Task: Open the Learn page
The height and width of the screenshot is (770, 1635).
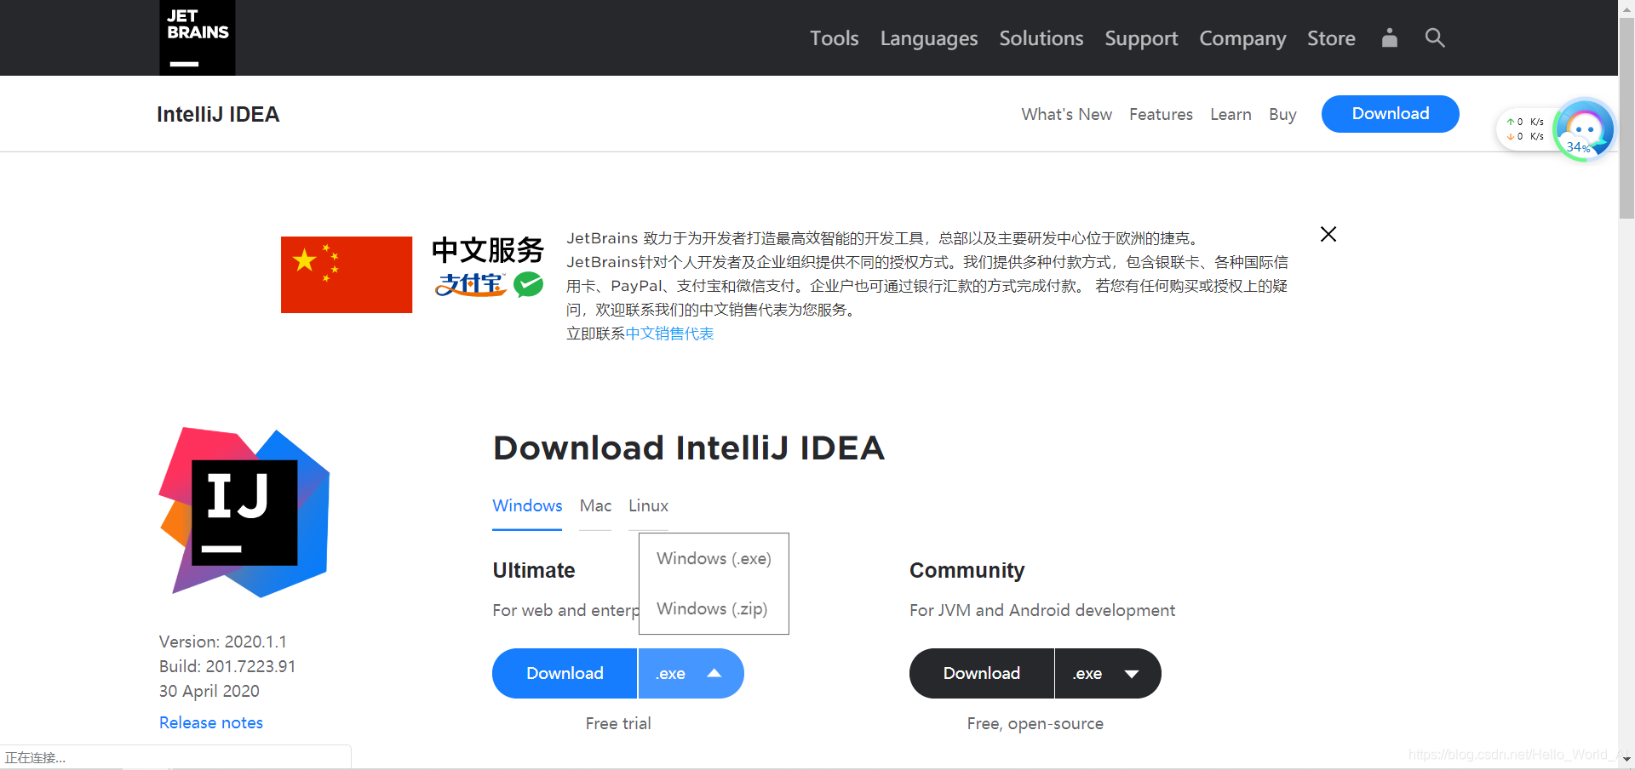Action: tap(1231, 114)
